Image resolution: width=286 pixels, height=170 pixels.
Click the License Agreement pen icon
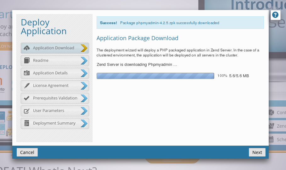[27, 85]
